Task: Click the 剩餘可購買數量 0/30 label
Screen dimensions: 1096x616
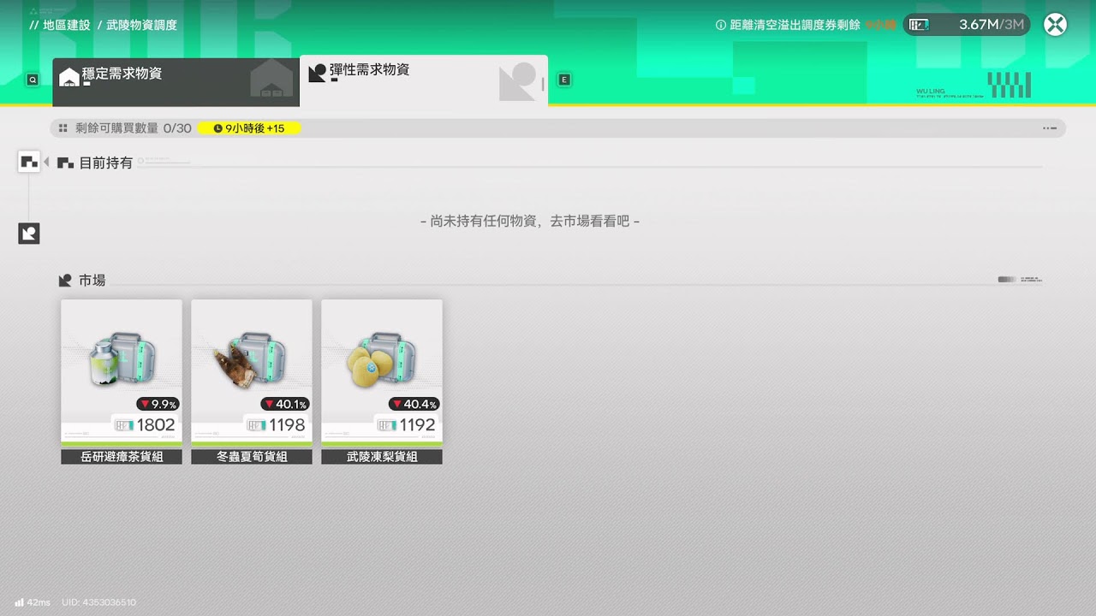Action: (134, 128)
